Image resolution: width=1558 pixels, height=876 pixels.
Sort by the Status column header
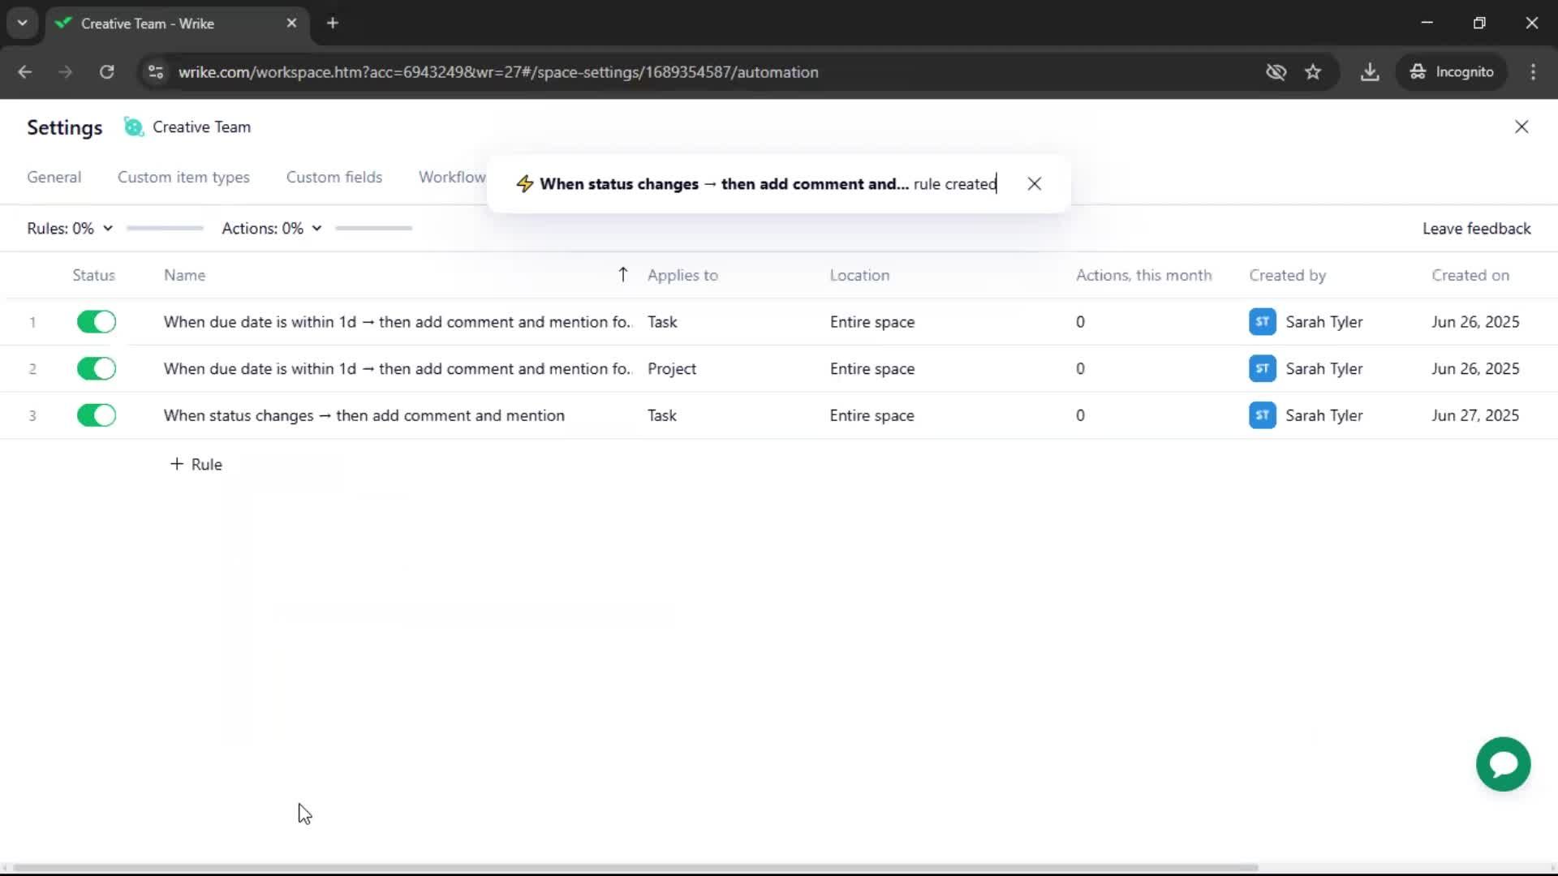[x=93, y=275]
